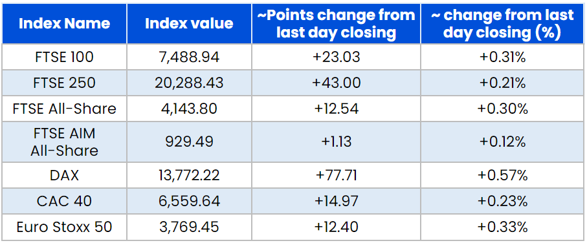Click the Euro Stoxx 50 name cell
This screenshot has height=243, width=587.
click(x=64, y=227)
